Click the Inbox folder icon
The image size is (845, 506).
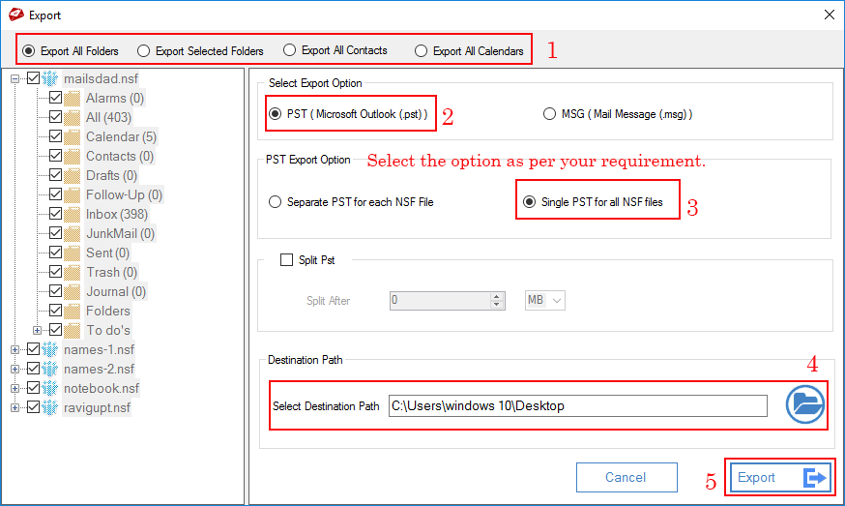73,214
